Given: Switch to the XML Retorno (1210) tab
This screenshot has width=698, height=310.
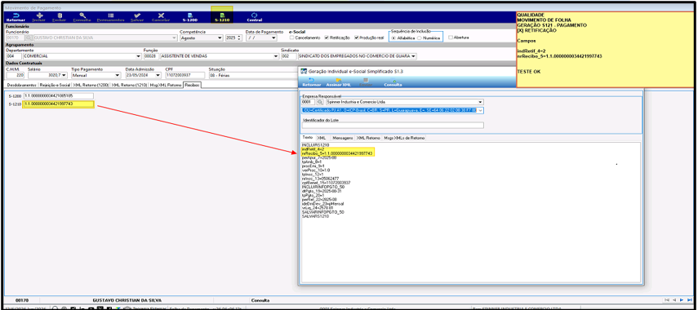Looking at the screenshot, I should [129, 85].
